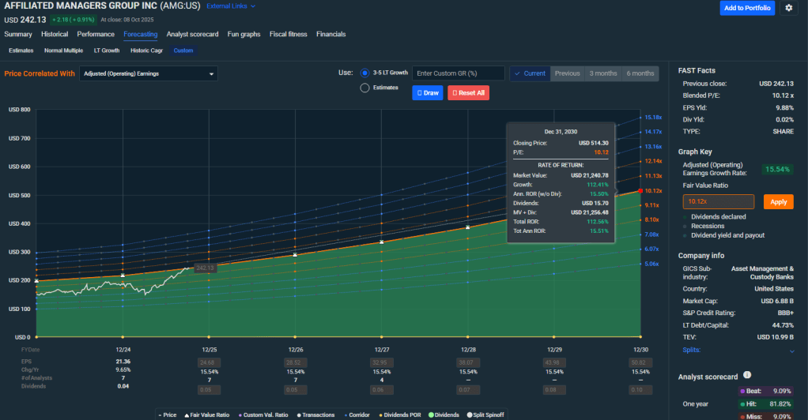Expand the Splits section
This screenshot has width=808, height=420.
tap(791, 350)
